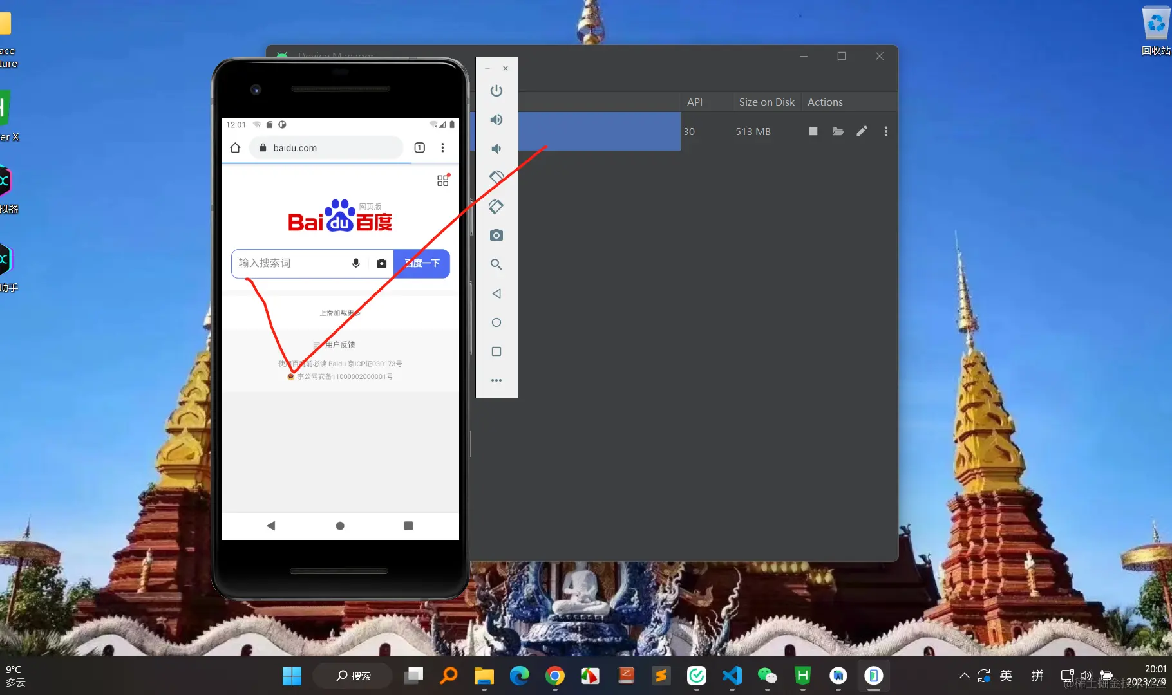This screenshot has width=1172, height=695.
Task: Rotate the emulator right
Action: pyautogui.click(x=496, y=207)
